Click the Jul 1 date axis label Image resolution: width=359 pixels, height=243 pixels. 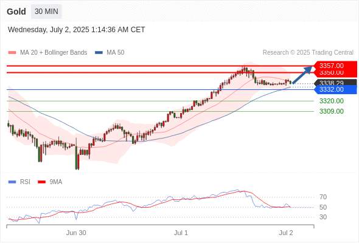coord(181,233)
